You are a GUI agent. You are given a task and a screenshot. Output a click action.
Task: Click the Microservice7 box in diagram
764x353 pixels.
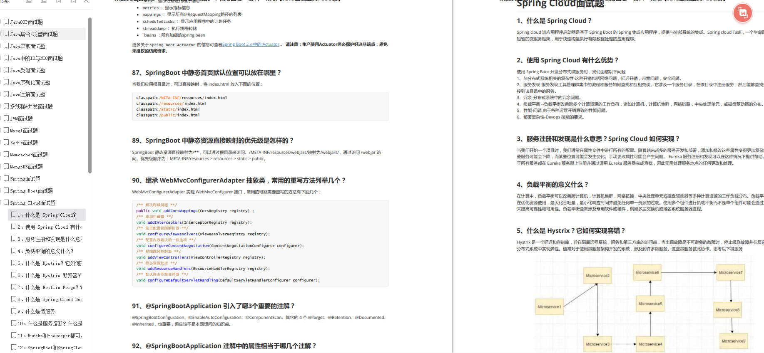[x=730, y=272]
